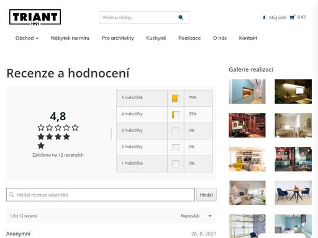Expand the Obchod menu dropdown
318x238 pixels.
coord(27,38)
